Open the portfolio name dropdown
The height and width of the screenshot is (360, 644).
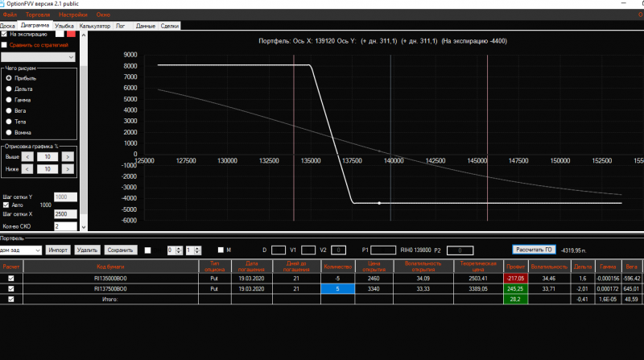[x=21, y=250]
